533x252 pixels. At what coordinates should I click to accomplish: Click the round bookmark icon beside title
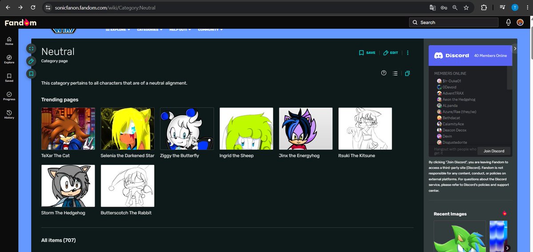pos(31,74)
